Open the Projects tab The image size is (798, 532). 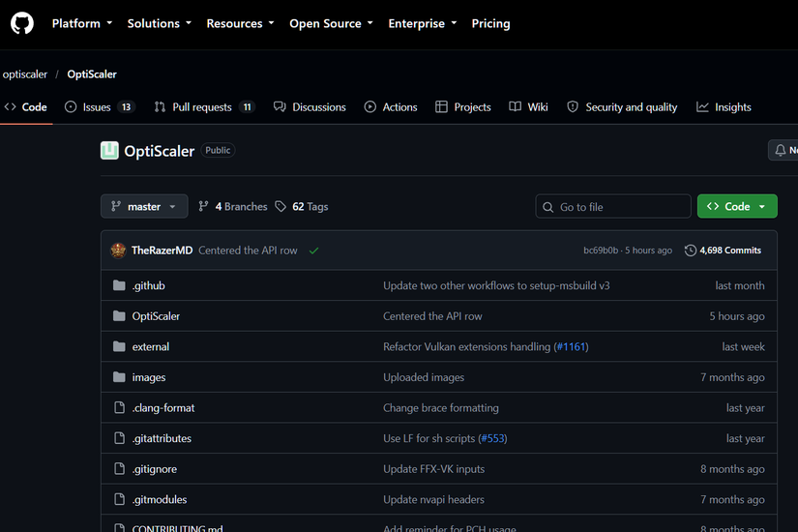pyautogui.click(x=463, y=107)
